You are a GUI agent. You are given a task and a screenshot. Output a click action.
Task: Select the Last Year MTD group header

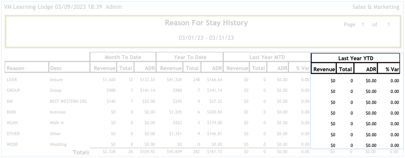(267, 57)
